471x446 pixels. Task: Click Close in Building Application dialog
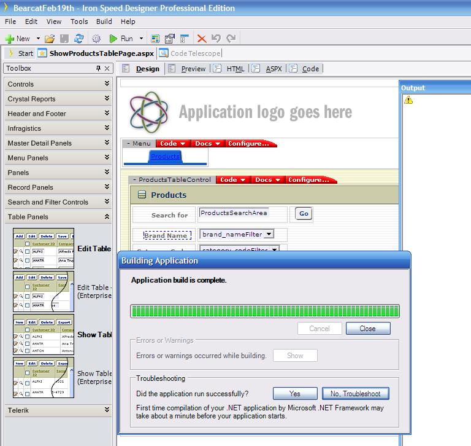[x=368, y=328]
